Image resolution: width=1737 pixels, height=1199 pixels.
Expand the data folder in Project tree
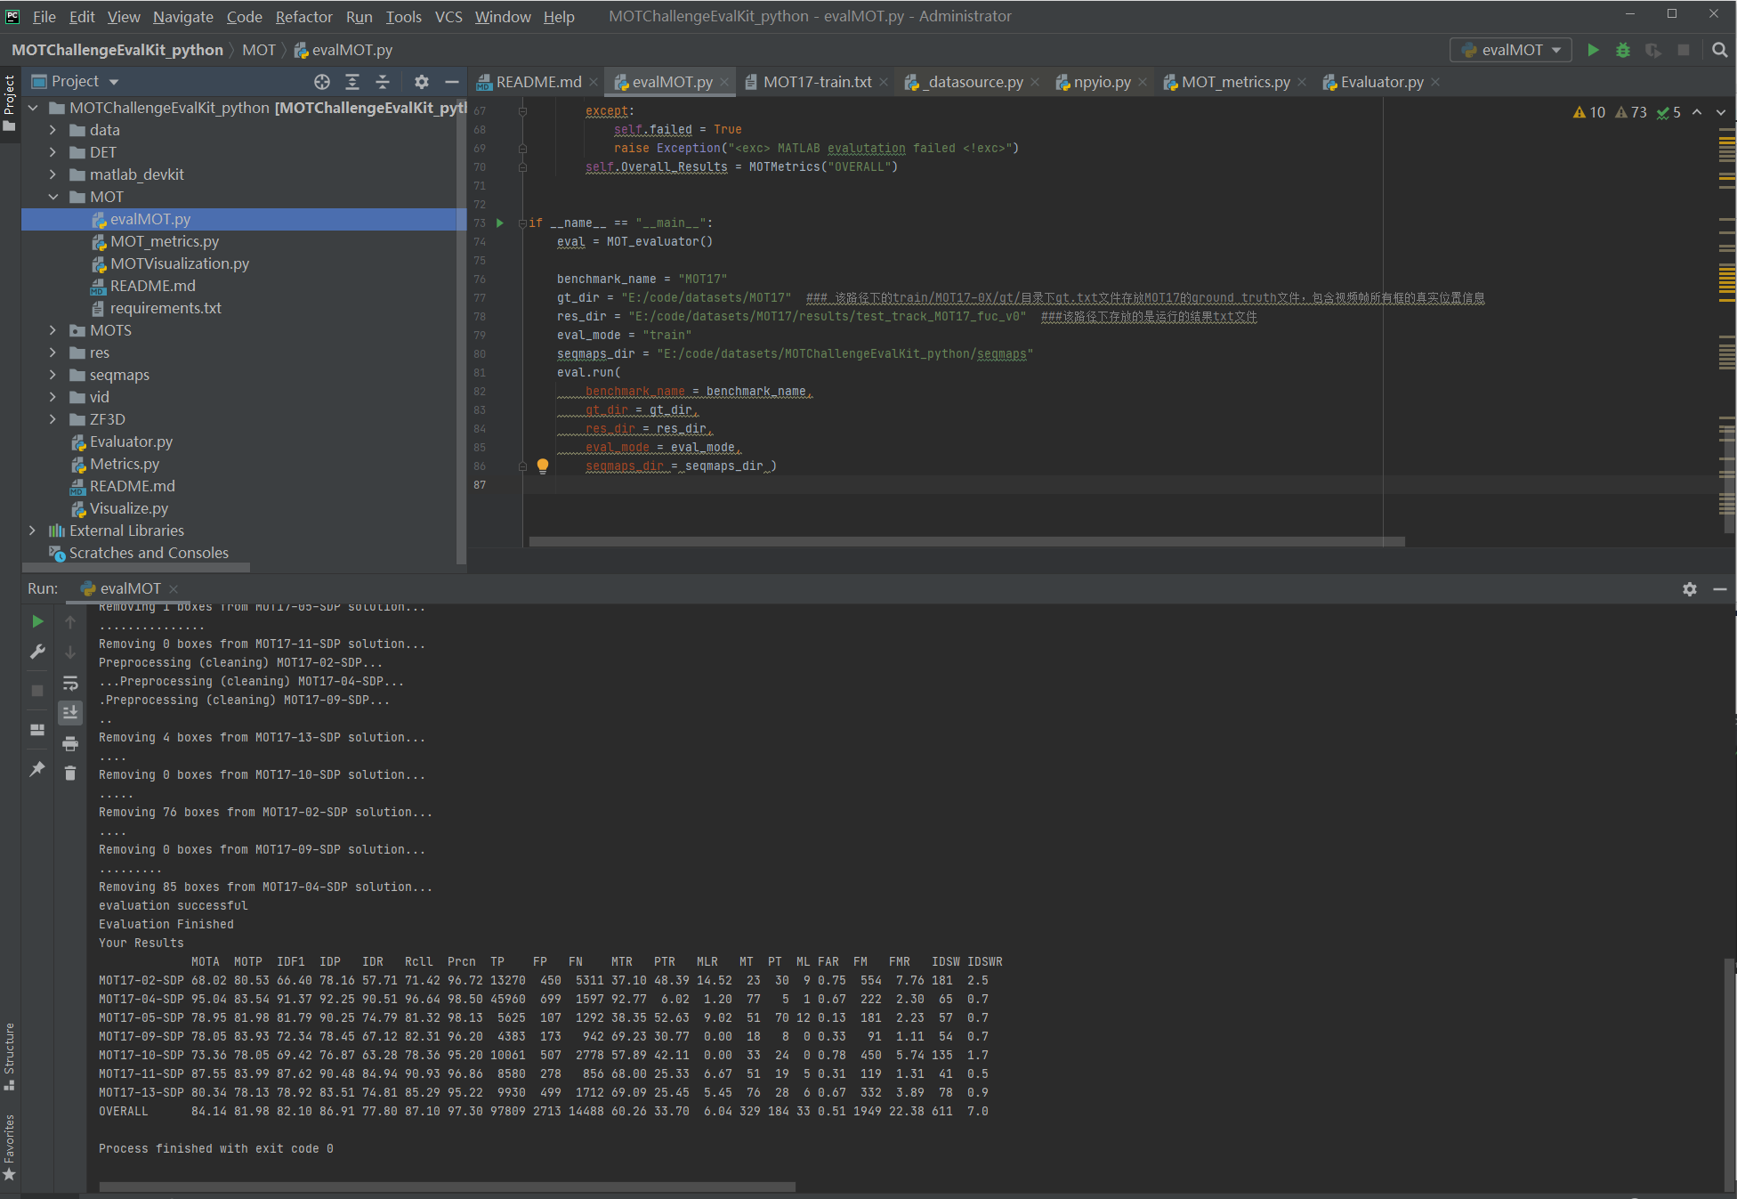coord(53,130)
